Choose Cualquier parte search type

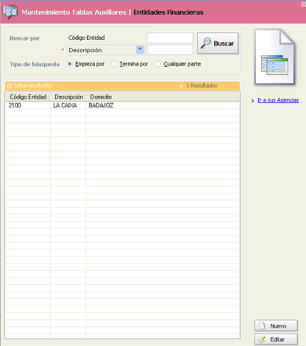158,64
